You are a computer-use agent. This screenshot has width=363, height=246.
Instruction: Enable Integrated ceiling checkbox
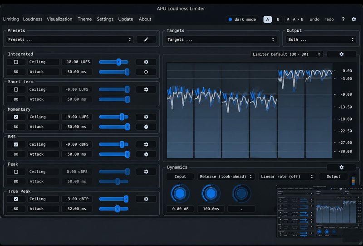[16, 62]
